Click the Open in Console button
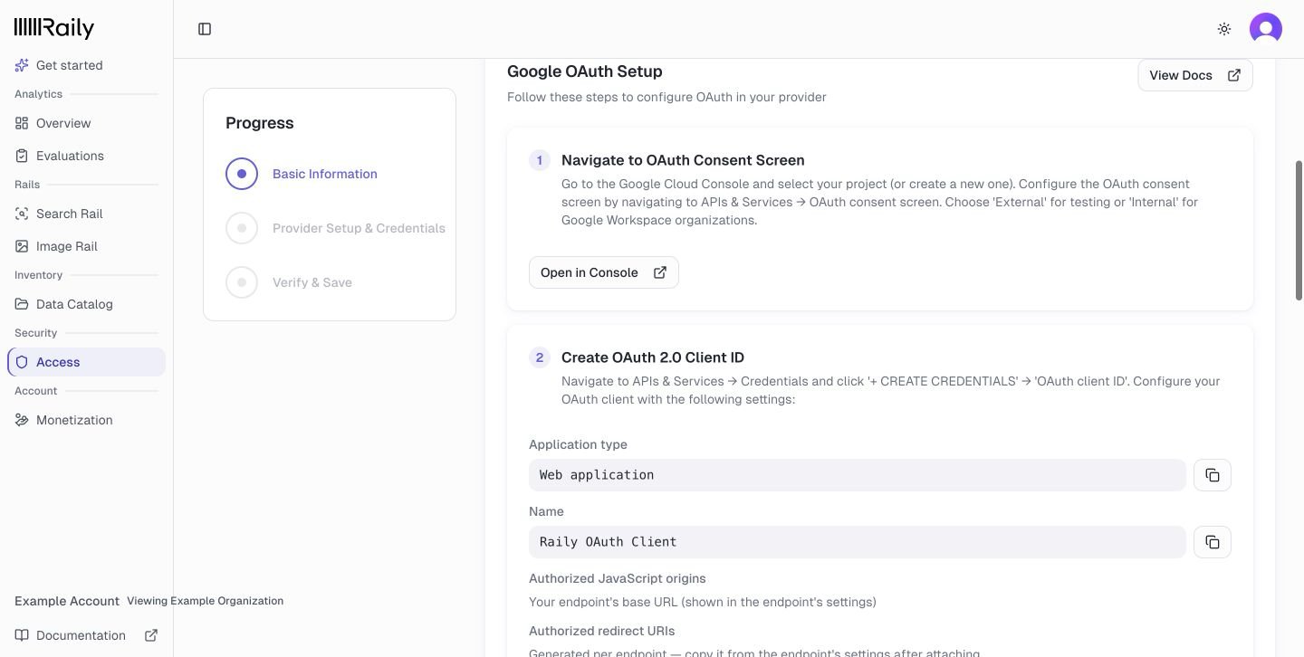This screenshot has width=1304, height=657. click(x=604, y=272)
